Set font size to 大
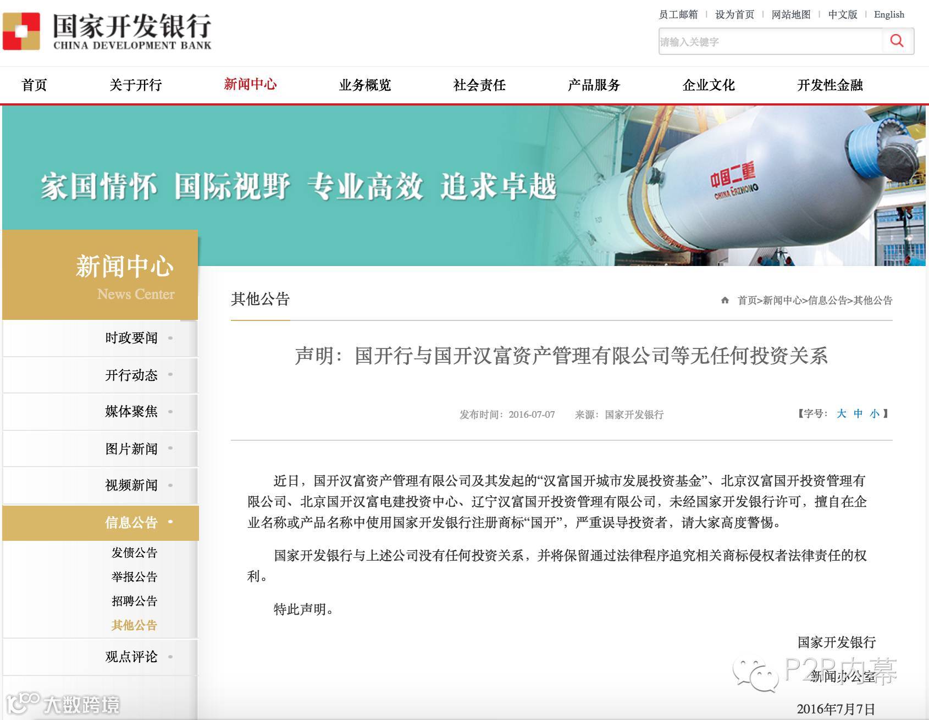The width and height of the screenshot is (929, 720). click(x=842, y=414)
